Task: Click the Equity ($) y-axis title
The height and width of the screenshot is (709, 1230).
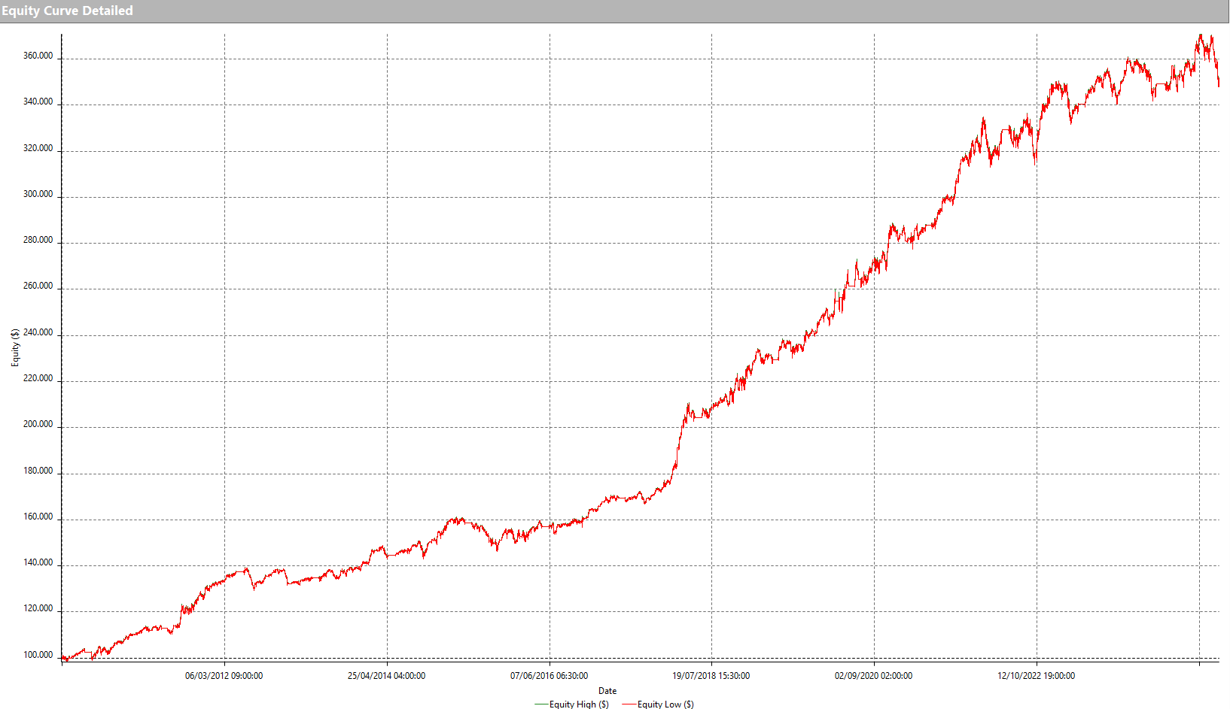Action: click(x=15, y=347)
